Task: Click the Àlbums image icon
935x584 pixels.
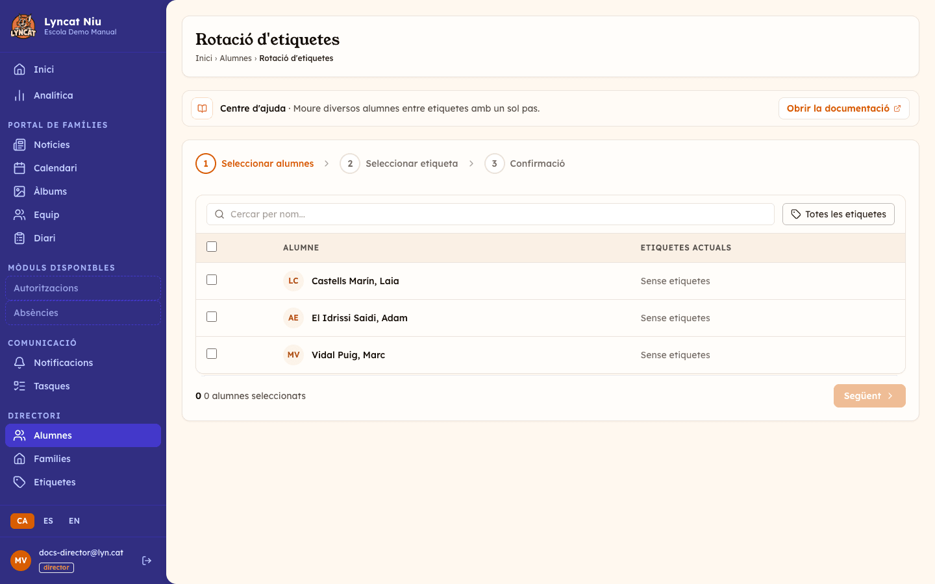Action: click(19, 191)
